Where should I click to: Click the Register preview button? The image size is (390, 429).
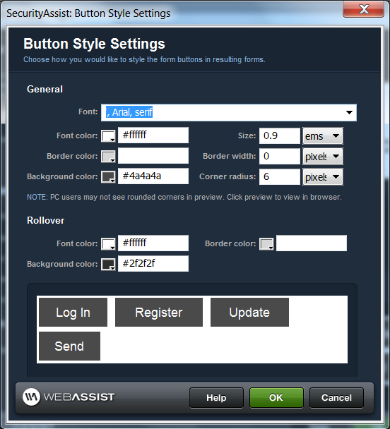tap(159, 312)
